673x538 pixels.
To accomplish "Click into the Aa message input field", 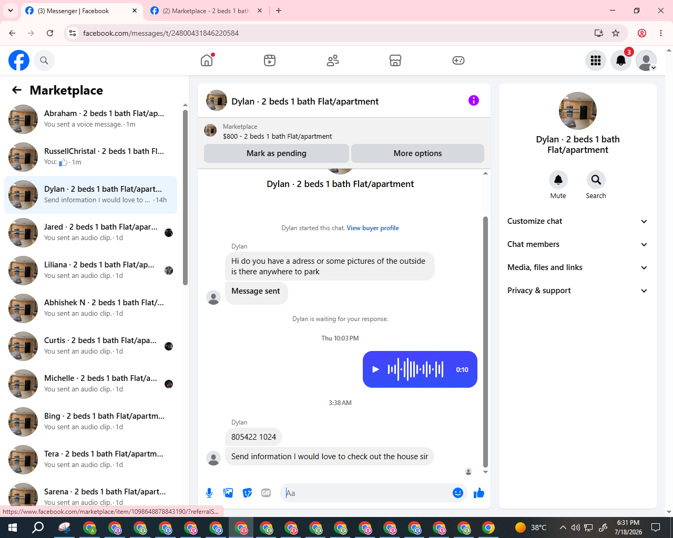I will click(367, 493).
